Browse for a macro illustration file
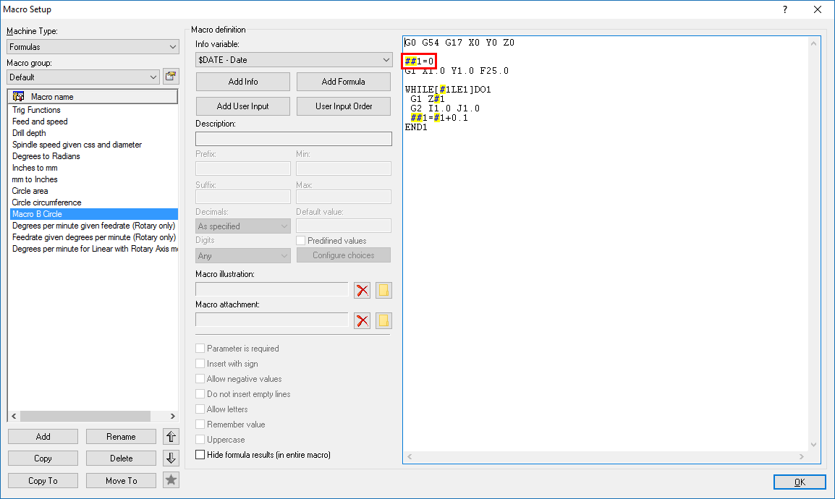 click(383, 290)
